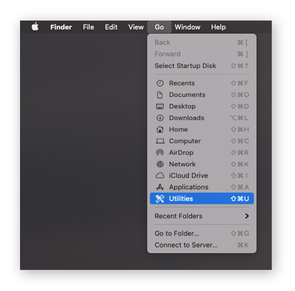Select the iCloud Drive entry
Screen dimensions: 295x291
point(202,176)
